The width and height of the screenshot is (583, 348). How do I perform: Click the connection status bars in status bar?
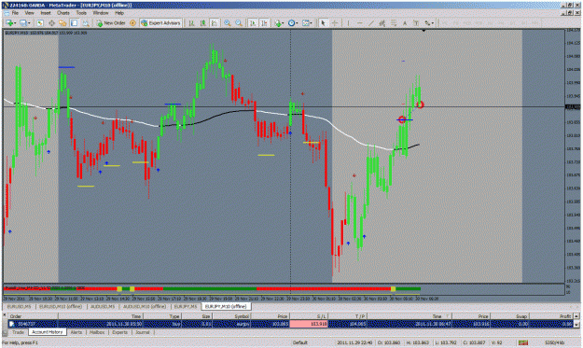point(523,342)
